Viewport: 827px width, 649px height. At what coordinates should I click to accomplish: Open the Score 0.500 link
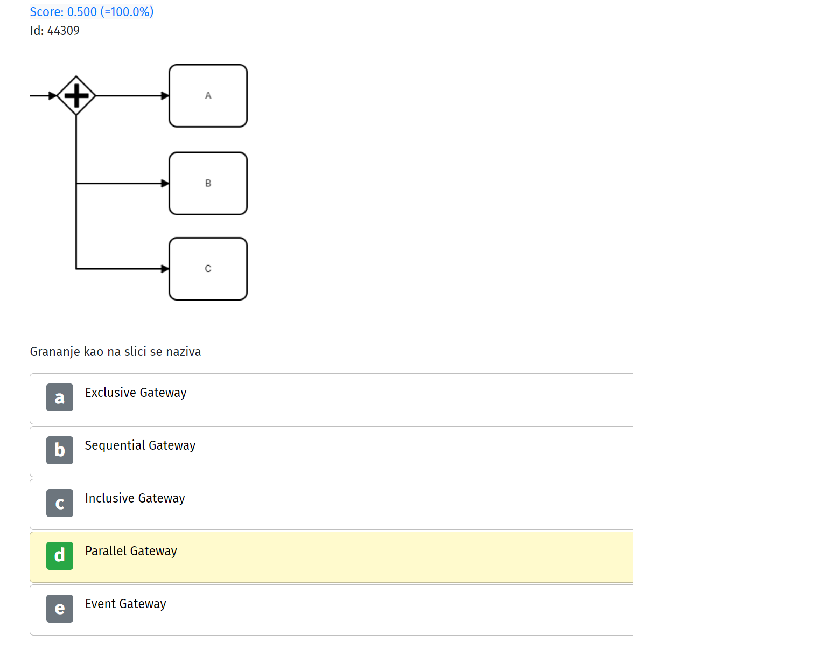[x=92, y=12]
